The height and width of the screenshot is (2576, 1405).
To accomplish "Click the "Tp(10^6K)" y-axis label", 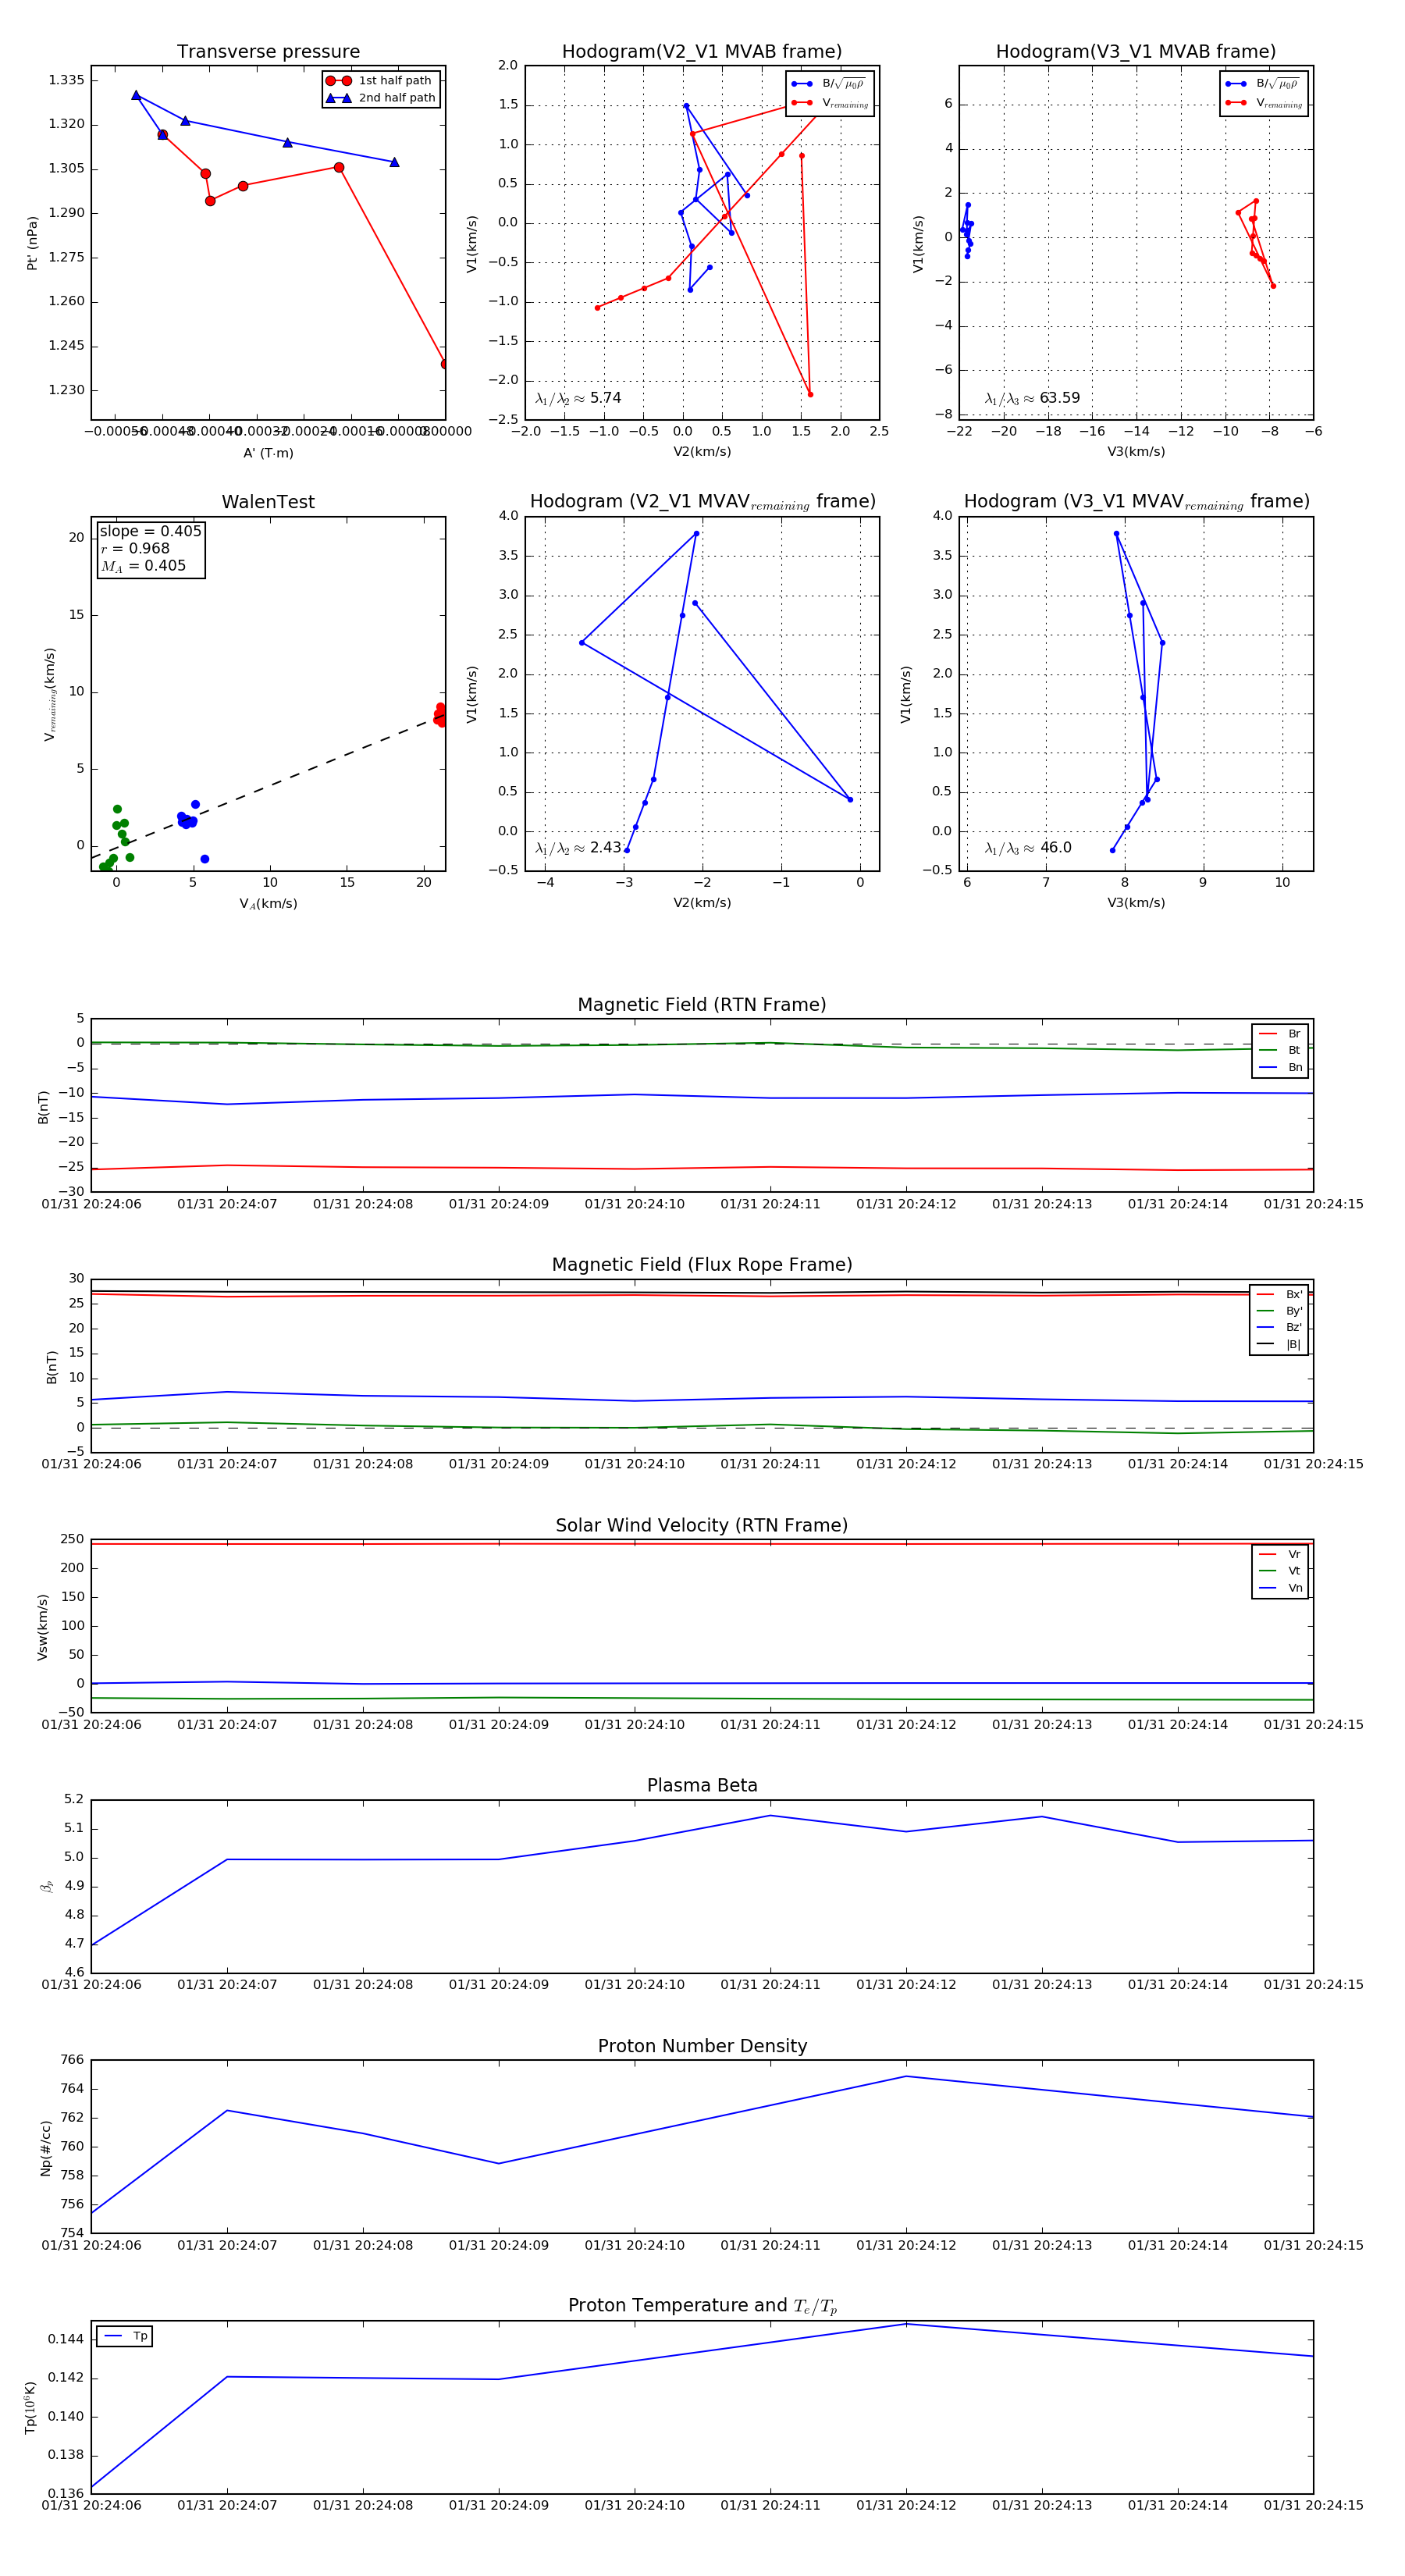I will [30, 2407].
